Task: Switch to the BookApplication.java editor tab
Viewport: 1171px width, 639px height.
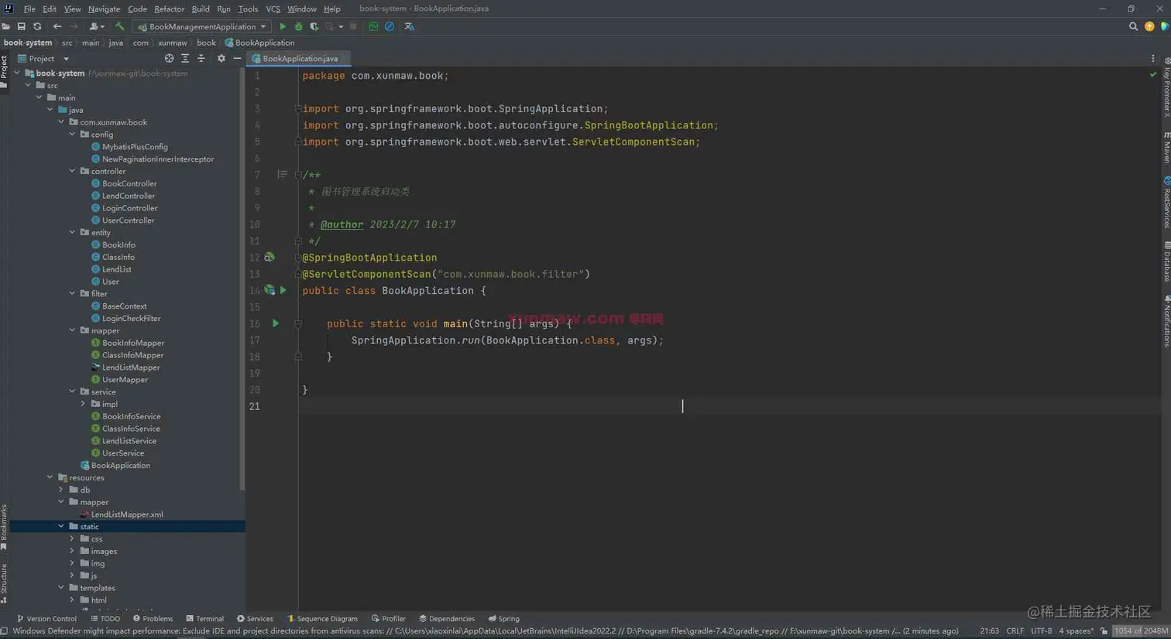Action: pos(299,58)
